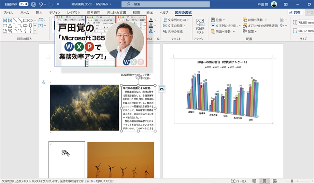Open the text effects dropdown arrow
The image size is (314, 184).
click(x=155, y=32)
